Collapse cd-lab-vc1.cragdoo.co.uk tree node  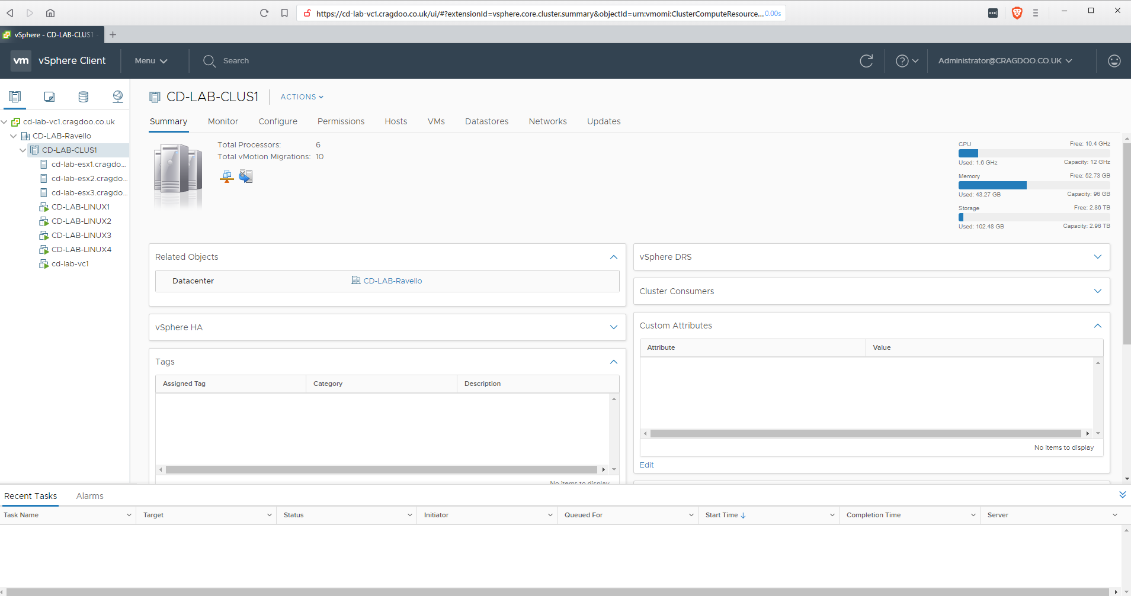(4, 122)
